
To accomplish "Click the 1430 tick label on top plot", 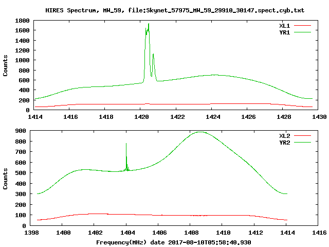I will [x=319, y=117].
